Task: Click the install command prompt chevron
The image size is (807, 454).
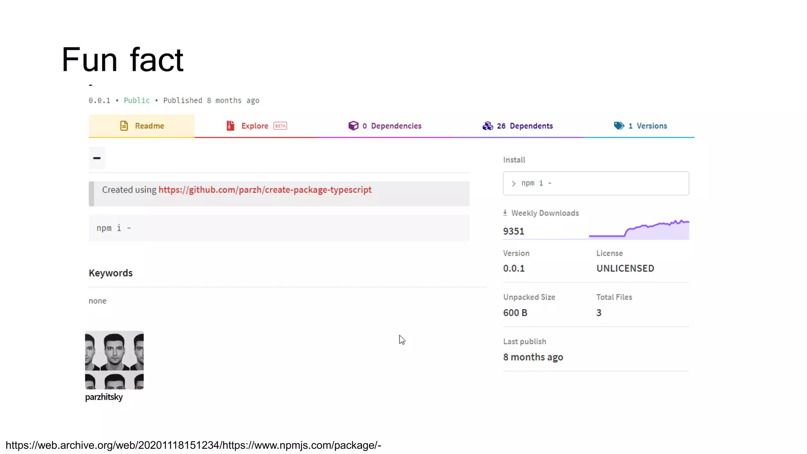Action: (514, 184)
